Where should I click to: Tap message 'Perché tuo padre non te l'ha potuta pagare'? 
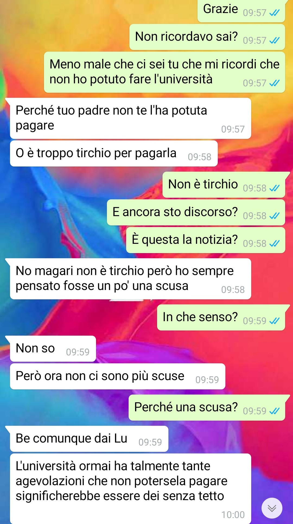[130, 118]
